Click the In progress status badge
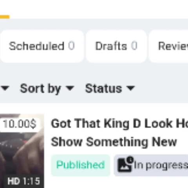This screenshot has width=188, height=188. [151, 165]
